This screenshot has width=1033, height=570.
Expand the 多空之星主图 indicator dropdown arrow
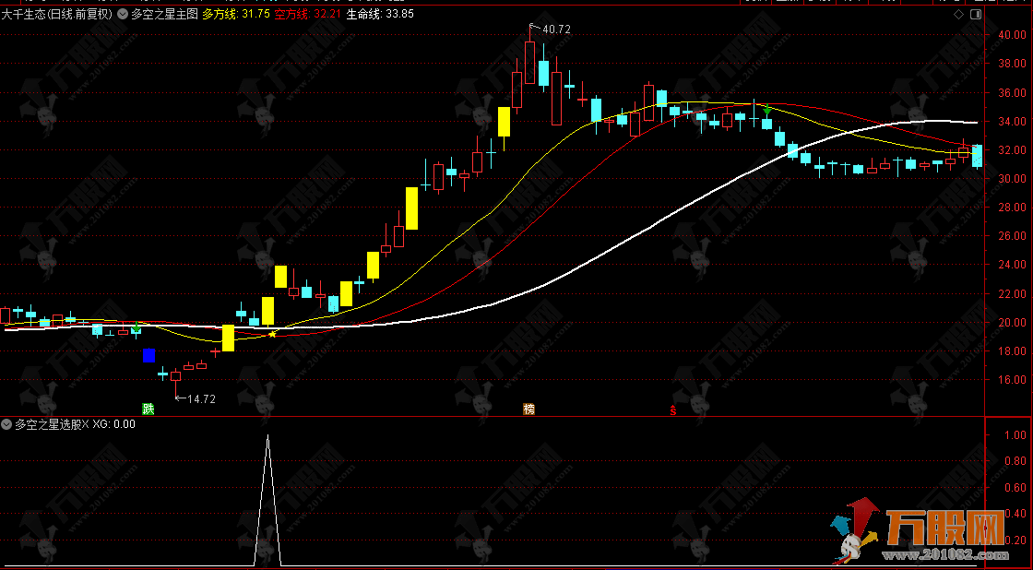pos(123,14)
